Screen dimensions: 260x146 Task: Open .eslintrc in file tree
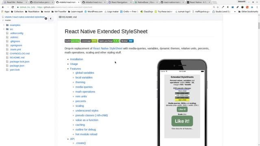click(14, 37)
